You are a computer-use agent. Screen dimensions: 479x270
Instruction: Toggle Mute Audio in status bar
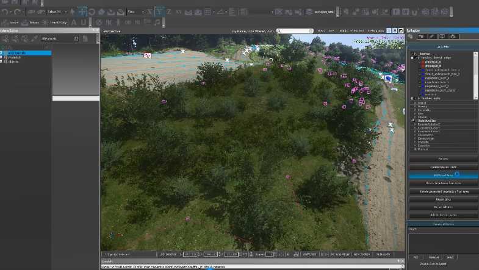[x=383, y=254]
